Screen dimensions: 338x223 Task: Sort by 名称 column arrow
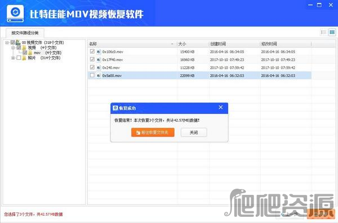[172, 44]
